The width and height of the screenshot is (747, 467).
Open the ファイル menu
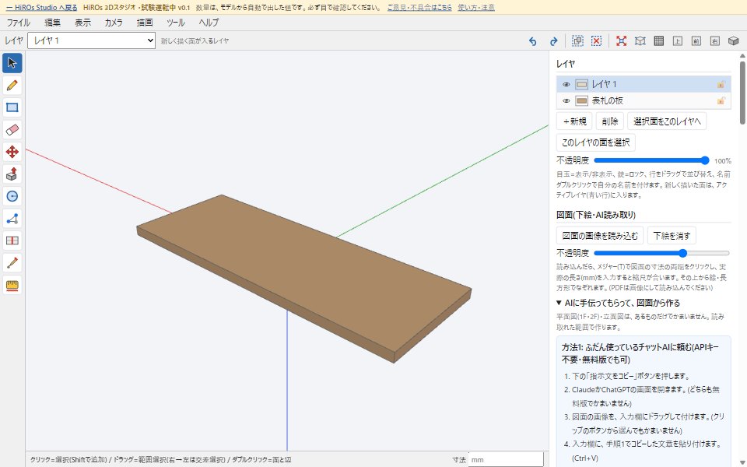tap(18, 23)
